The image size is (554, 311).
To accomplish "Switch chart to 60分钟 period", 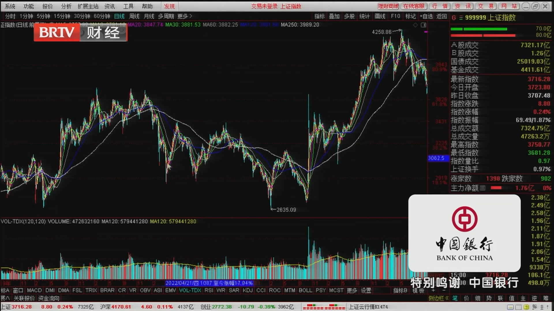I will click(x=102, y=16).
